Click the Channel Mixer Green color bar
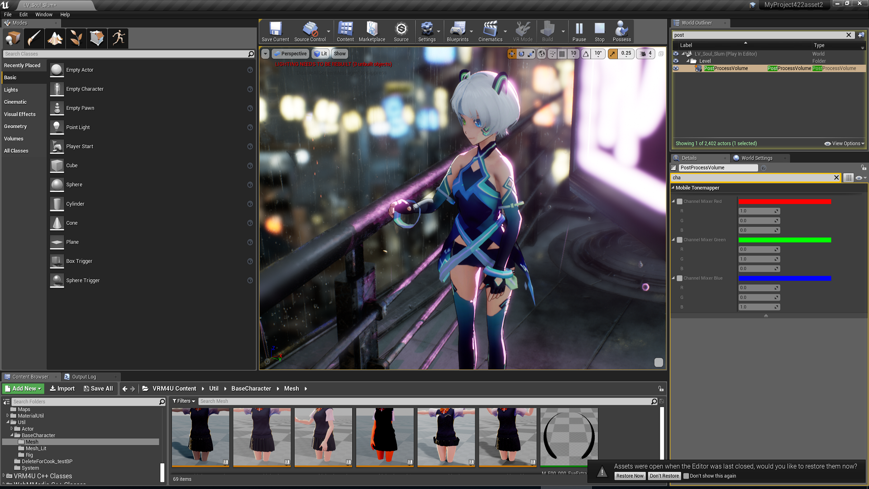The image size is (869, 489). click(784, 240)
